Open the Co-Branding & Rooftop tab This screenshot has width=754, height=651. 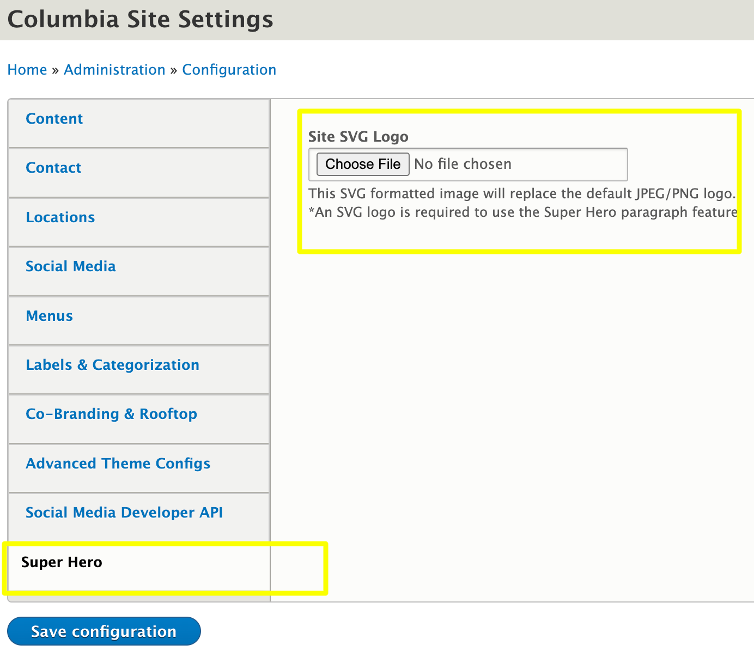point(111,414)
